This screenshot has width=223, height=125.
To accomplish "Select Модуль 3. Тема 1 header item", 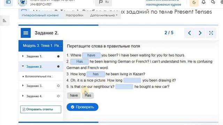I will point(41,45).
